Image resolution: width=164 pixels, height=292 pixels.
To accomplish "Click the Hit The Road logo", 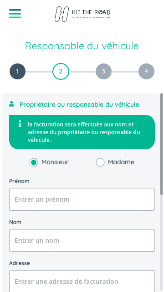I will (x=82, y=14).
